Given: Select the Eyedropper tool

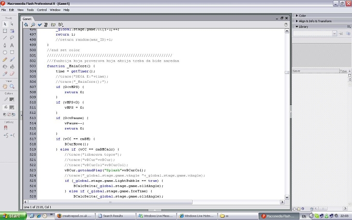Looking at the screenshot, I should tap(5, 74).
